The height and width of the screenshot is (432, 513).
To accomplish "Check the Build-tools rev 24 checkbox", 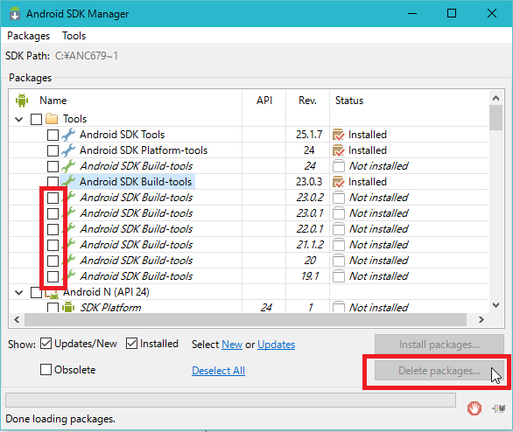I will [53, 166].
